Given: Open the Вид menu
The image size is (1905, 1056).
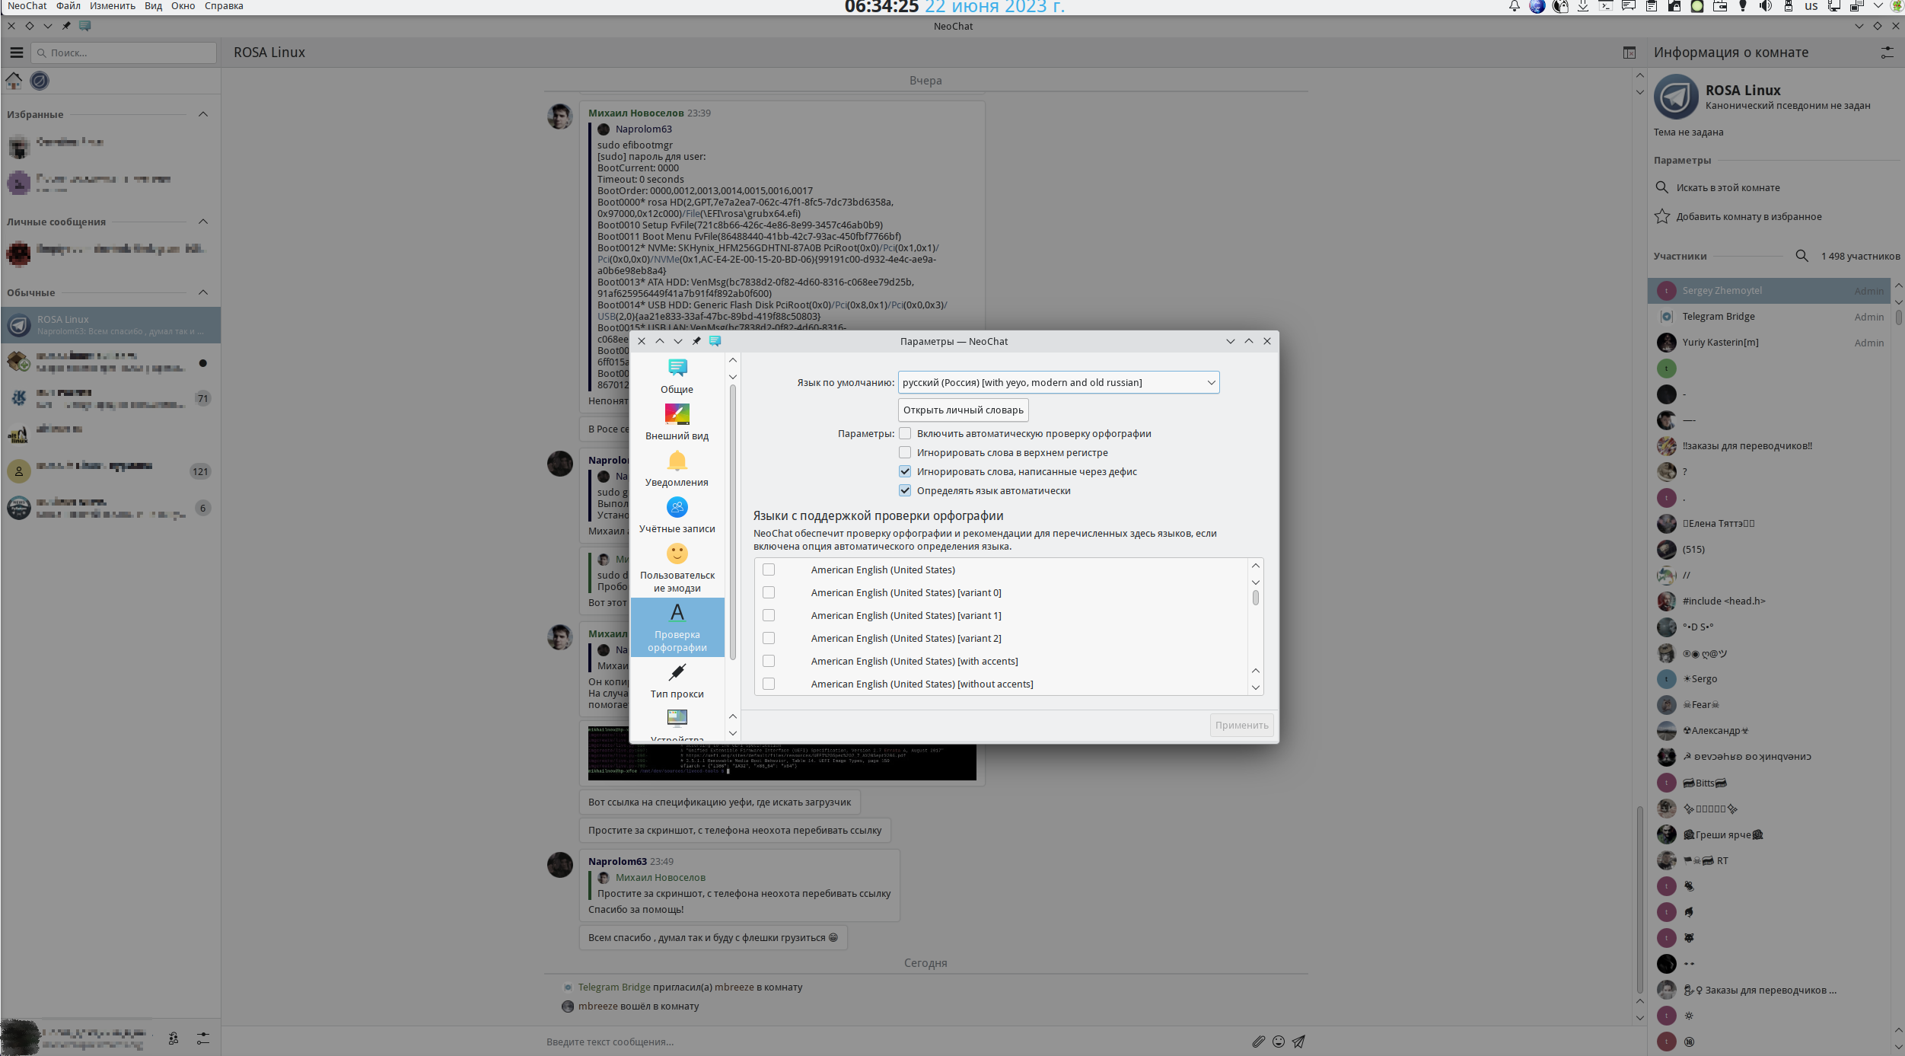Looking at the screenshot, I should 153,6.
